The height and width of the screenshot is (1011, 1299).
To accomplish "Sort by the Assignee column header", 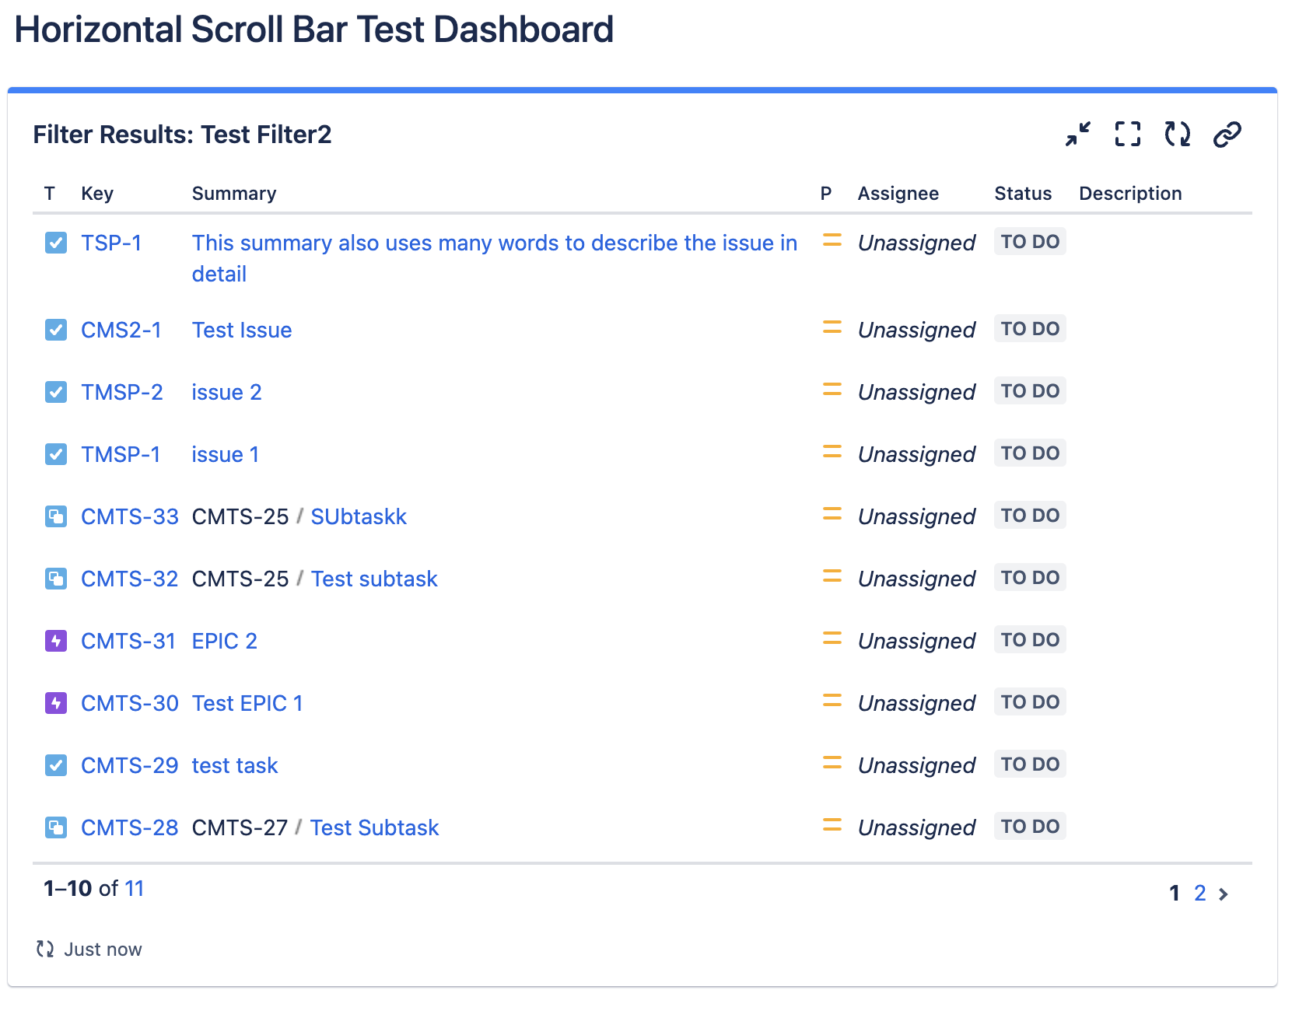I will tap(898, 194).
